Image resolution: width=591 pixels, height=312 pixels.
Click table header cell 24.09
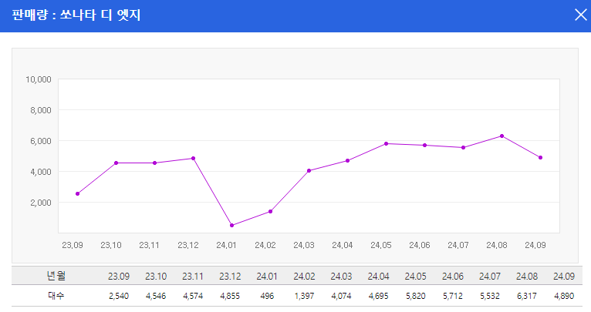tap(564, 277)
